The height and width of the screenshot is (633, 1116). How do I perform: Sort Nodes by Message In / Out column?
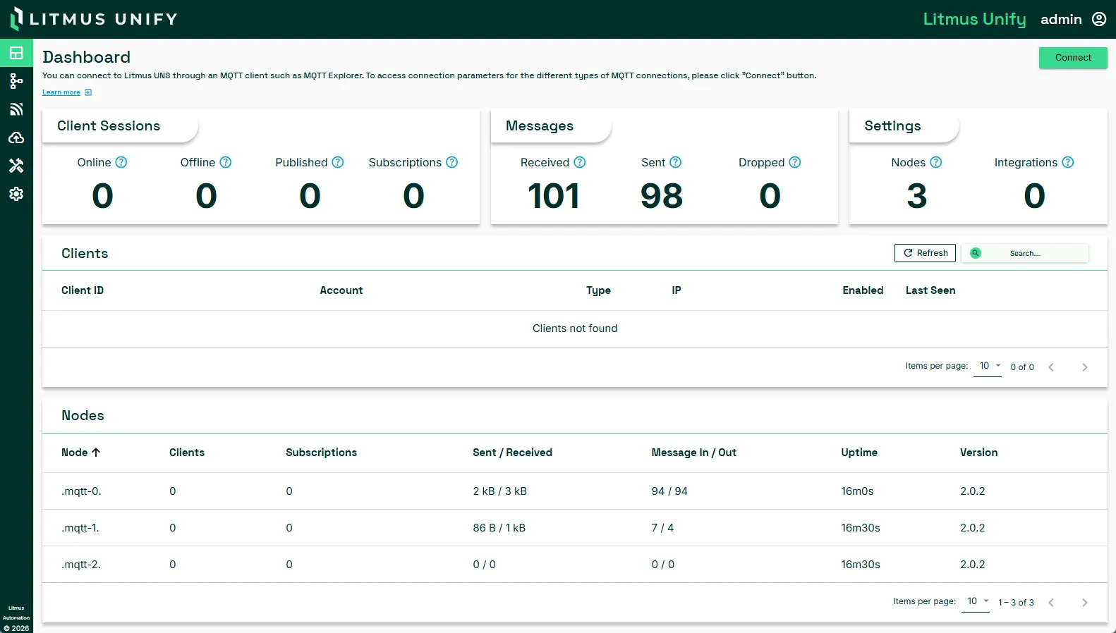pos(693,453)
